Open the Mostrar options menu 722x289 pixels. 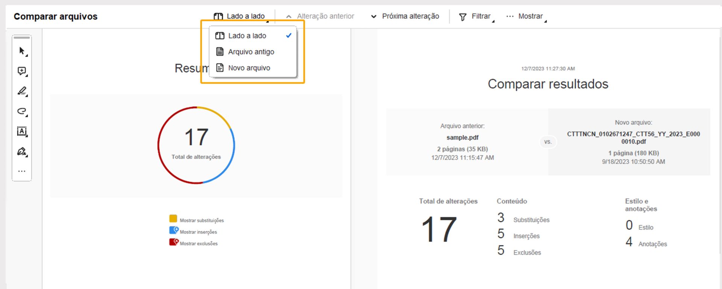pos(526,16)
